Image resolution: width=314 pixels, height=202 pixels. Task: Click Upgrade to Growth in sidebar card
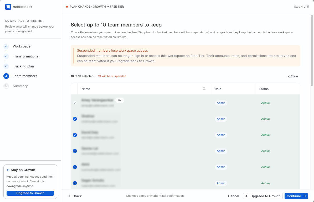coord(30,193)
